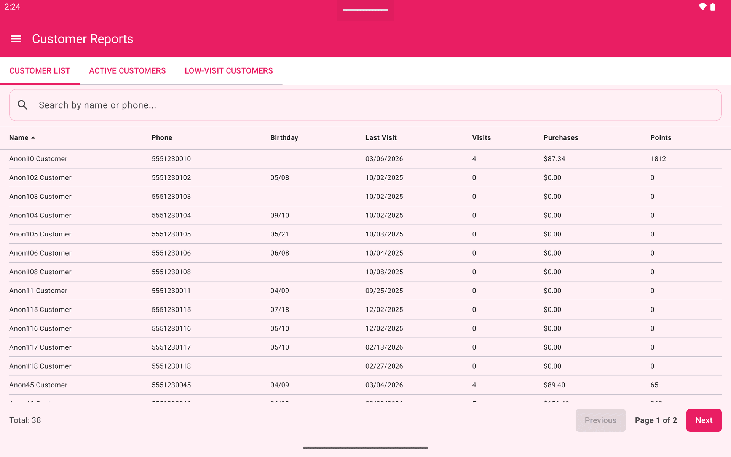
Task: Open the Anon45 Customer row
Action: click(x=38, y=385)
